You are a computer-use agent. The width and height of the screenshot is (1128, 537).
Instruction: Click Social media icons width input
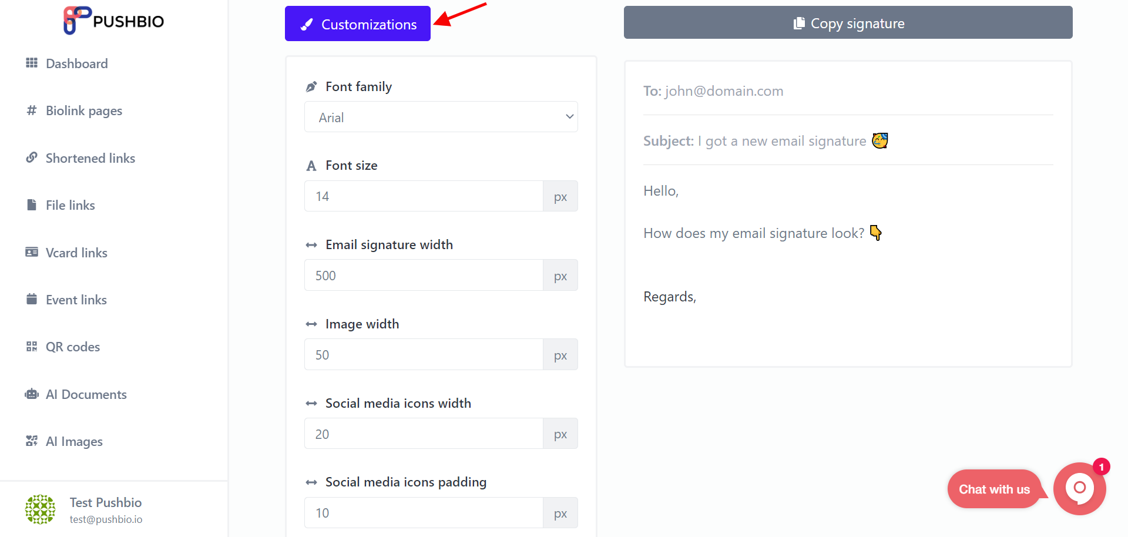(x=424, y=434)
